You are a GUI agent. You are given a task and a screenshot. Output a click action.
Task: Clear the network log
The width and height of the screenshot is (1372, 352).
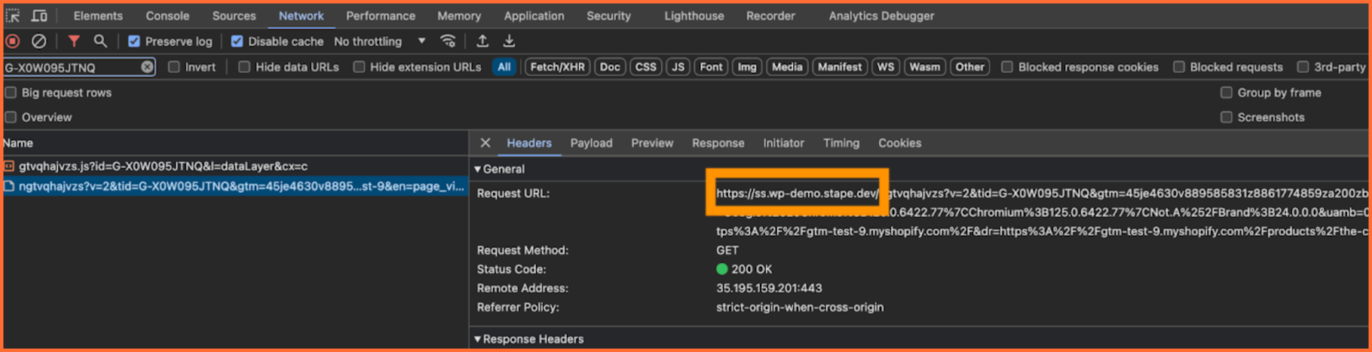(39, 41)
